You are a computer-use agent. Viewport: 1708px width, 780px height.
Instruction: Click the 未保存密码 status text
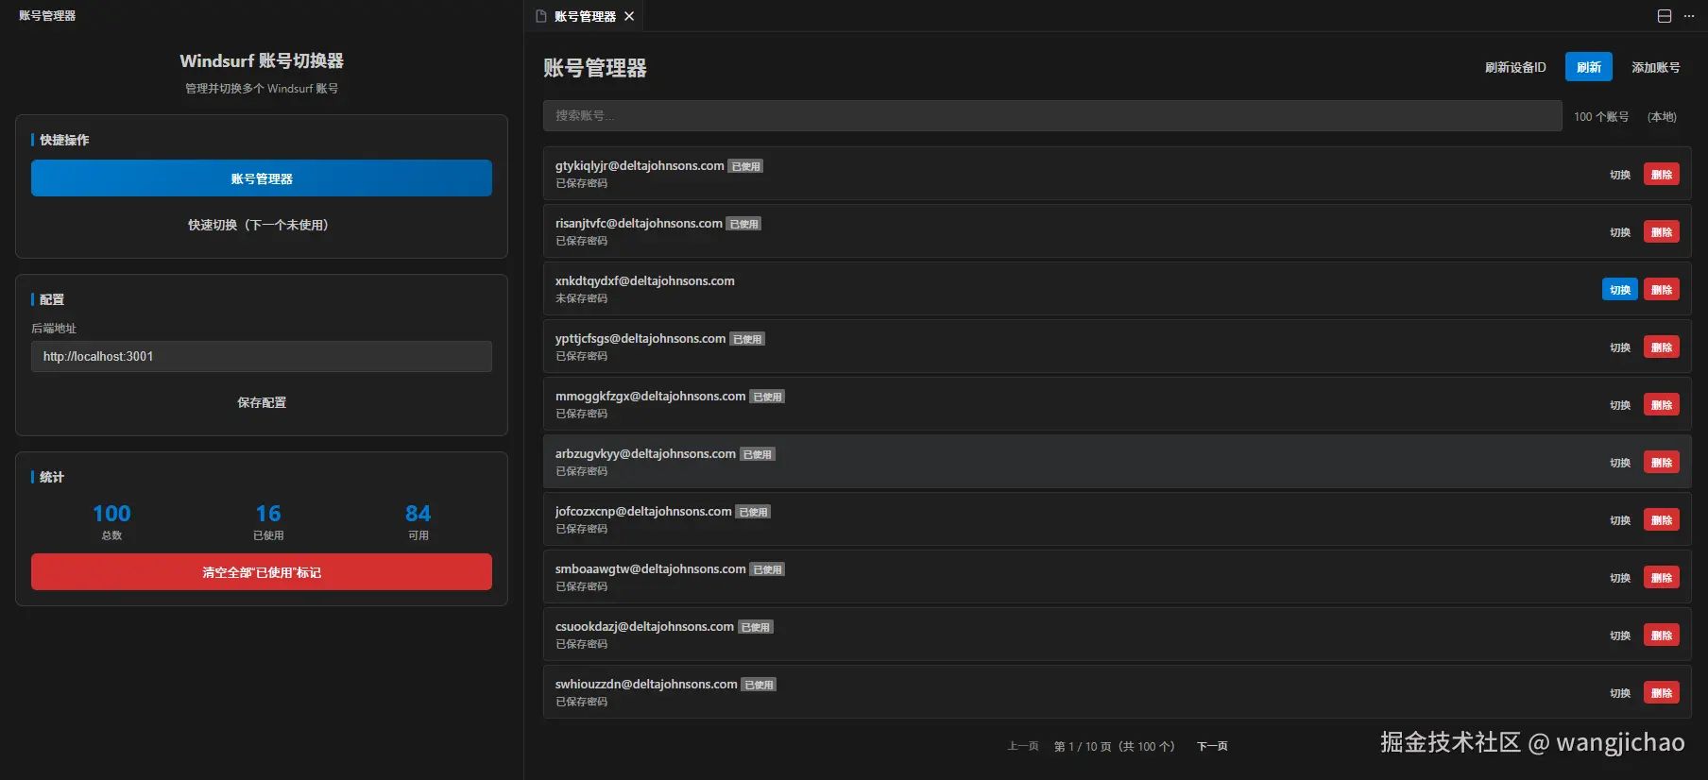click(x=582, y=298)
